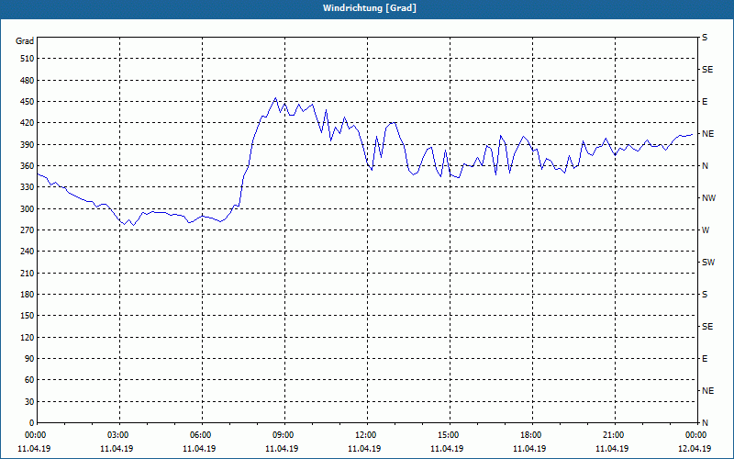Select the S compass label level with 180

coord(705,295)
